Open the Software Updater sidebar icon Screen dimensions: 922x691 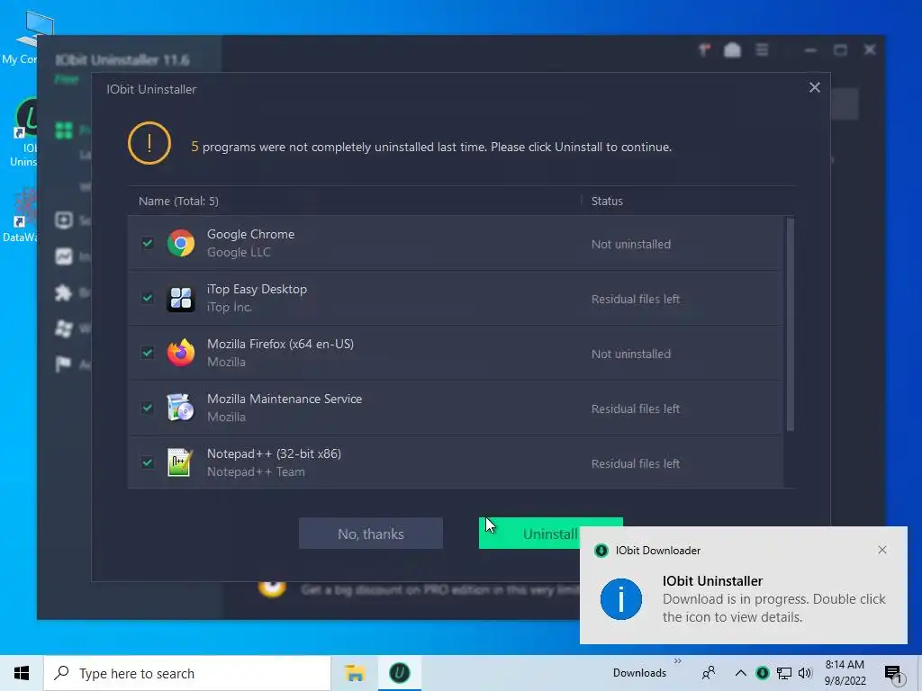[64, 220]
